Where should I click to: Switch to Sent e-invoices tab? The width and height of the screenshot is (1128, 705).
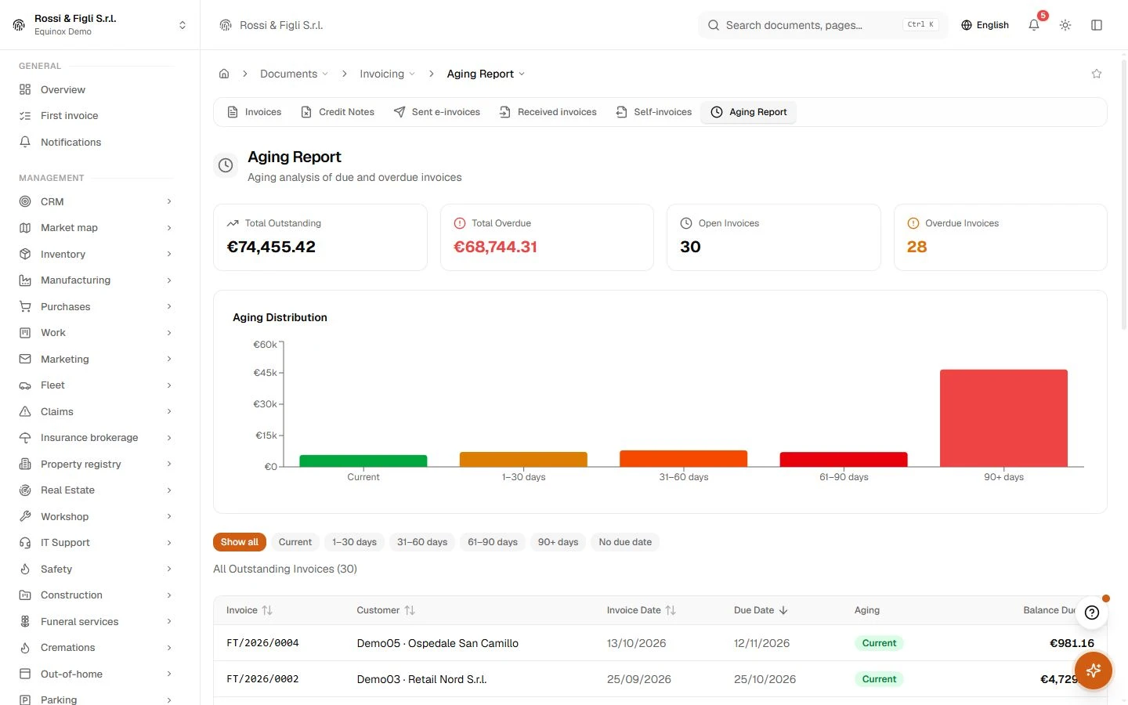pyautogui.click(x=437, y=112)
